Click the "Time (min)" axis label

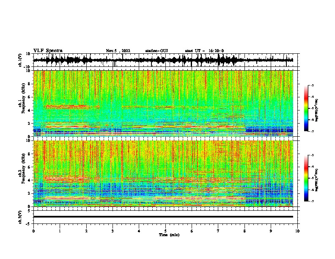[169, 235]
